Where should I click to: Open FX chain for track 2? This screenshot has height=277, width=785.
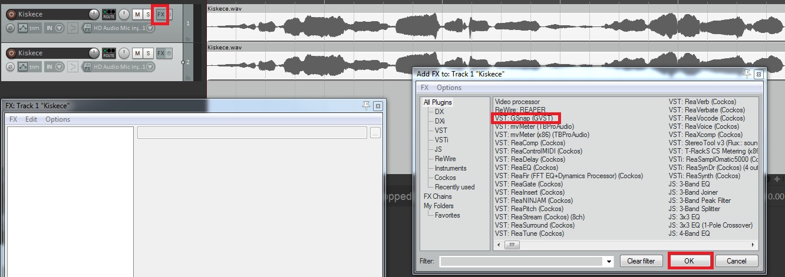pyautogui.click(x=160, y=54)
